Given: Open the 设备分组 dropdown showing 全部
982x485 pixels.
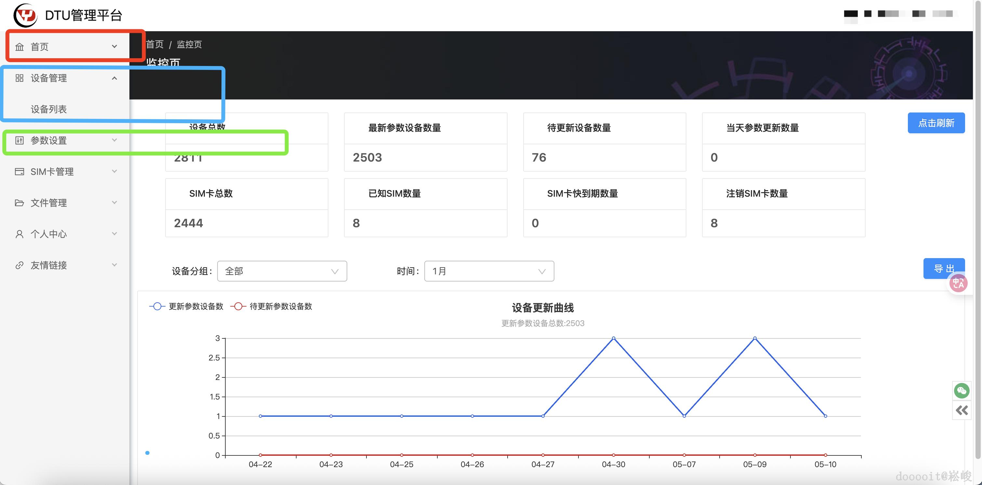Looking at the screenshot, I should click(282, 271).
